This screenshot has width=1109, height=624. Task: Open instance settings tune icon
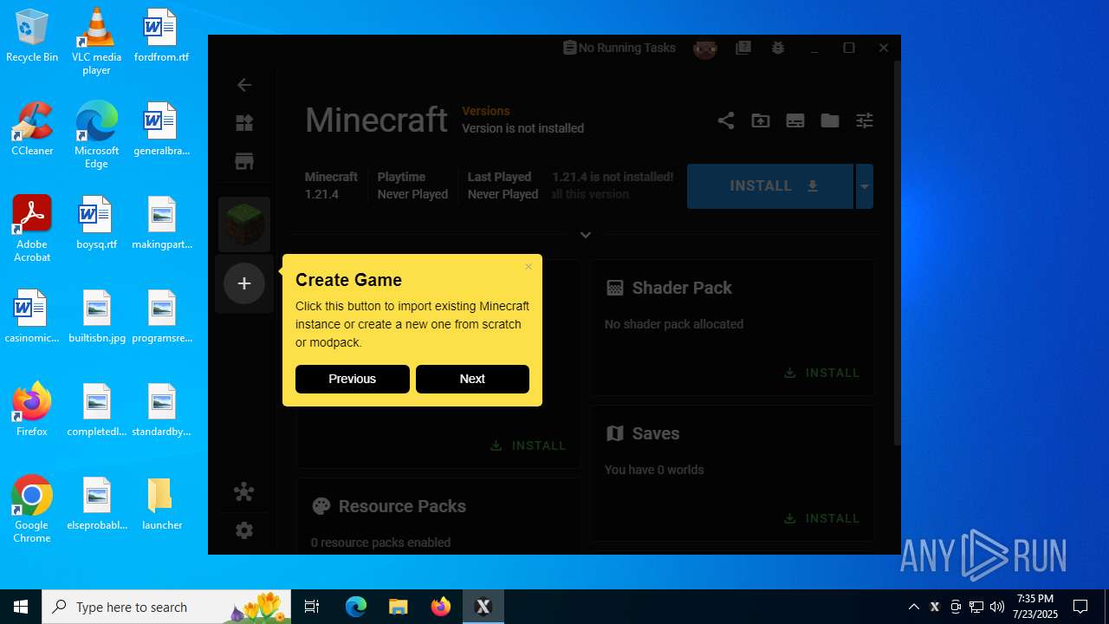pyautogui.click(x=865, y=120)
